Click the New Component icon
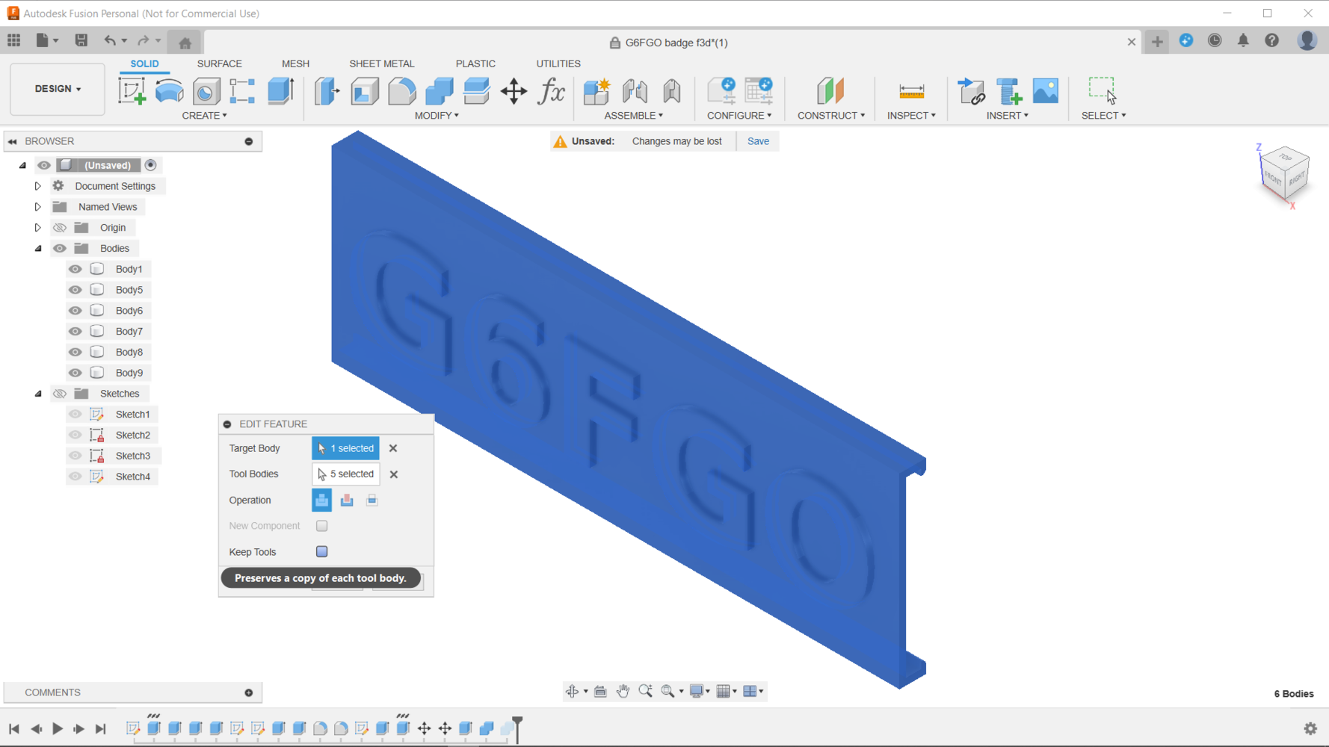 [x=596, y=91]
